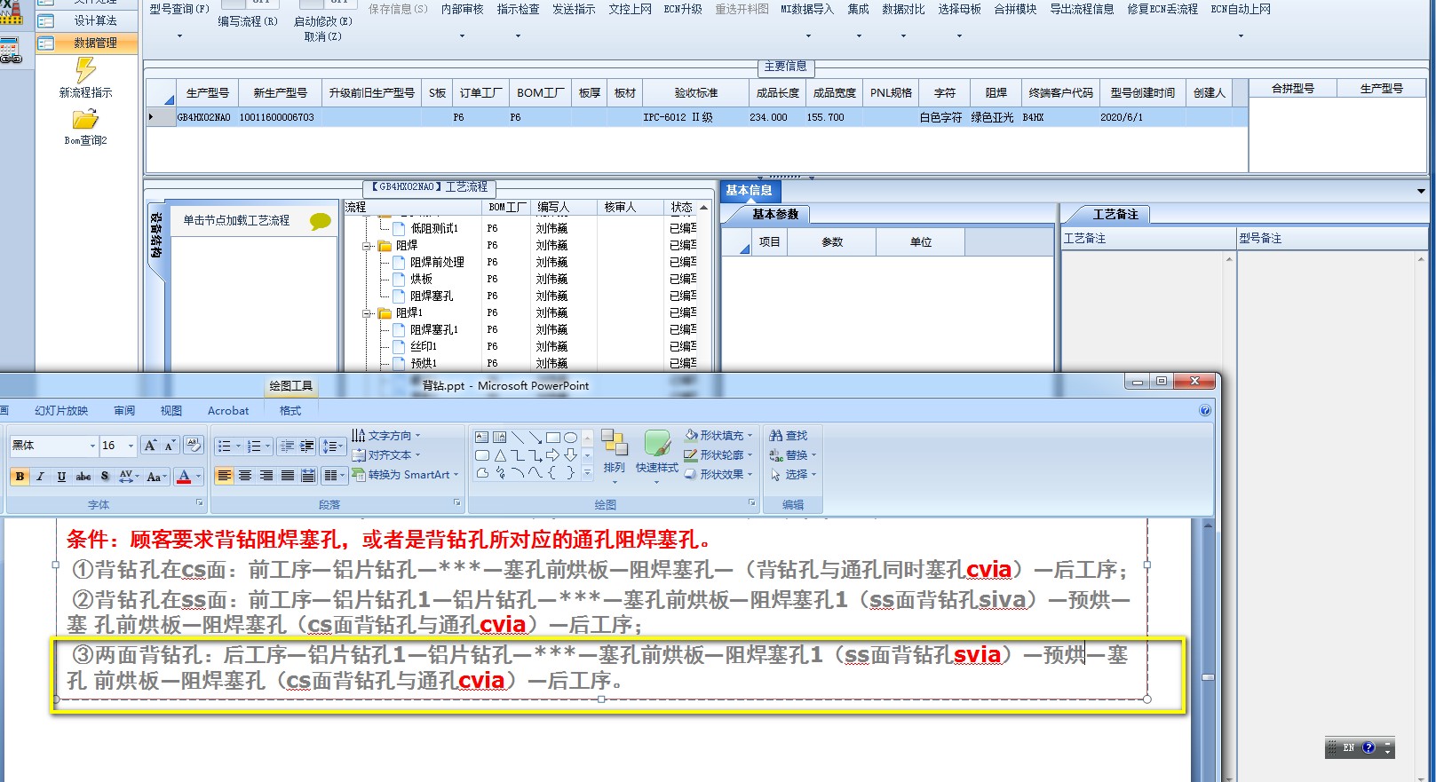Viewport: 1436px width, 782px height.
Task: Click 转换为 SmartArt button
Action: point(406,475)
